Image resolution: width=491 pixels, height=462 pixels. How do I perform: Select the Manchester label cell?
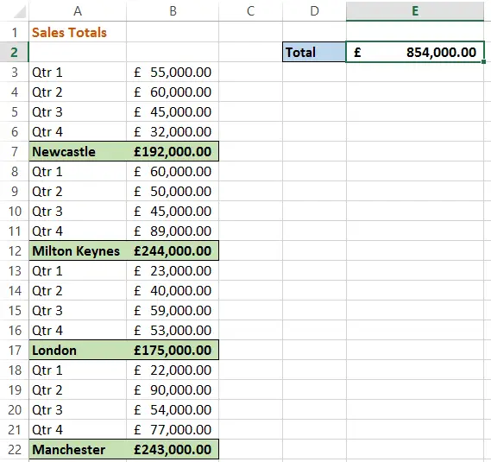(x=78, y=449)
